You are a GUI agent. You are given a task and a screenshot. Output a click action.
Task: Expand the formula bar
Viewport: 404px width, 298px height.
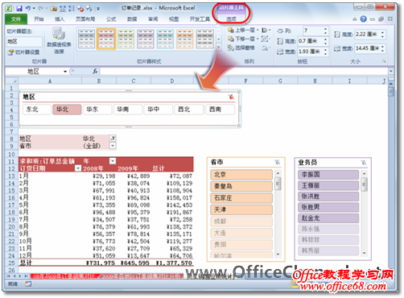391,71
